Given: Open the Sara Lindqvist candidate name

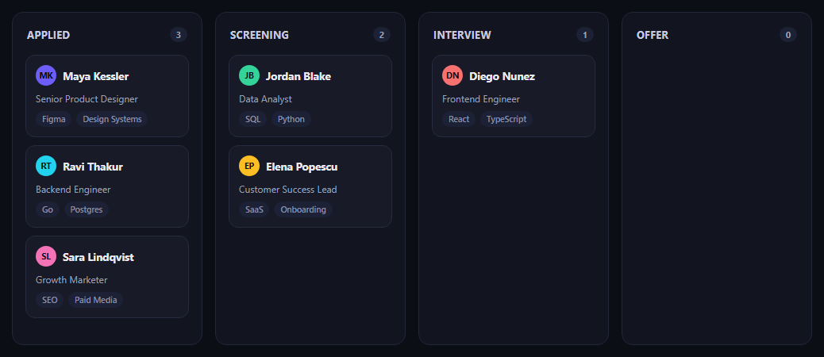Looking at the screenshot, I should [x=98, y=257].
